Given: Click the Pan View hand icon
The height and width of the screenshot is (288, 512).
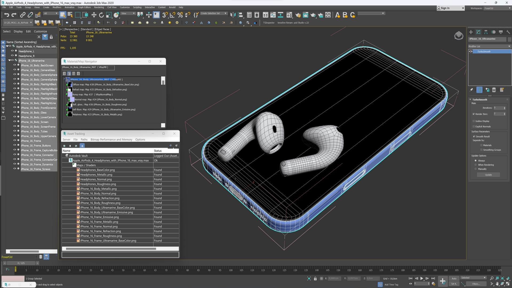Looking at the screenshot, I should click(x=497, y=284).
